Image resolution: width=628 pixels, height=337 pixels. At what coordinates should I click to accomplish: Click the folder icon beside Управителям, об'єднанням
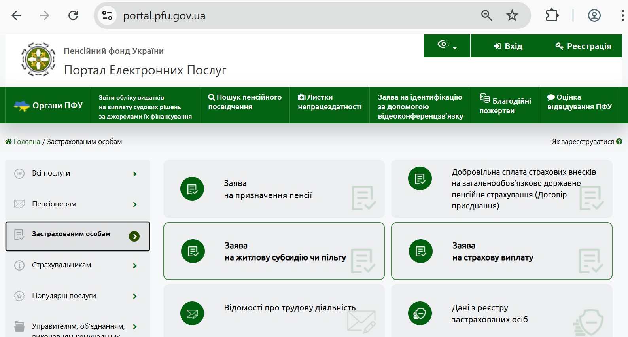click(x=19, y=326)
